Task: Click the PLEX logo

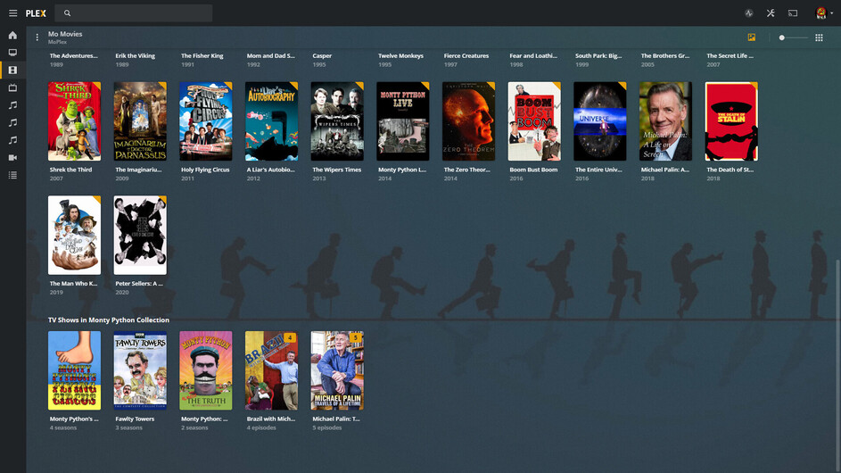Action: (x=36, y=13)
